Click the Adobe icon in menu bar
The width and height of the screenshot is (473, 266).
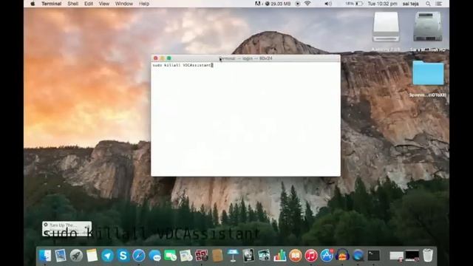coord(258,4)
